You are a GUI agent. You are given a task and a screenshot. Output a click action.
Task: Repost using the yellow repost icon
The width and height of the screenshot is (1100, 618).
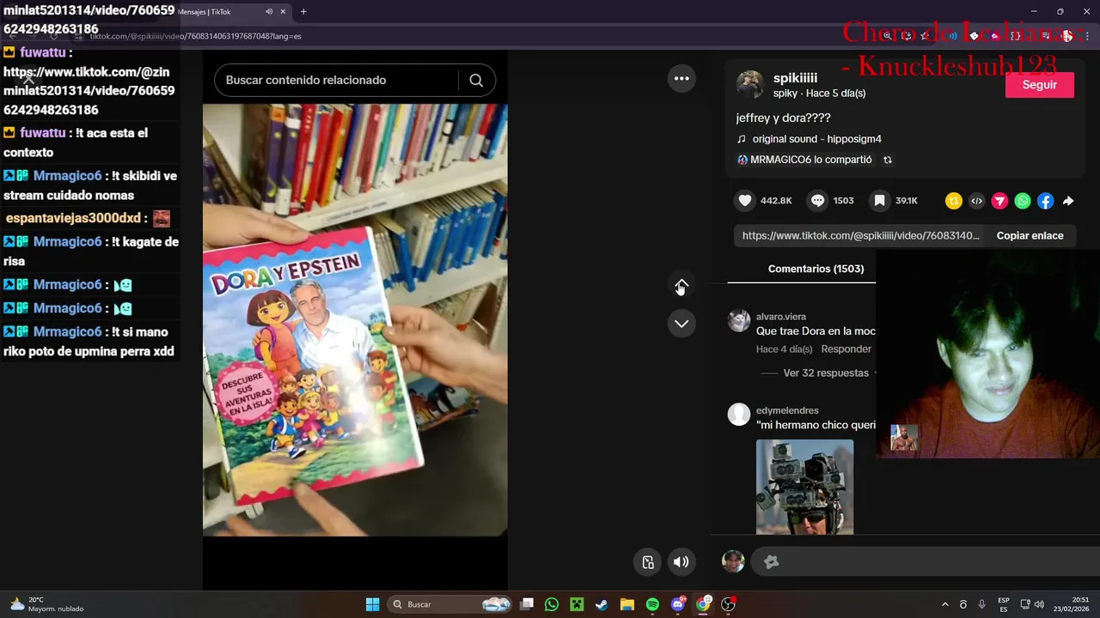(x=954, y=201)
